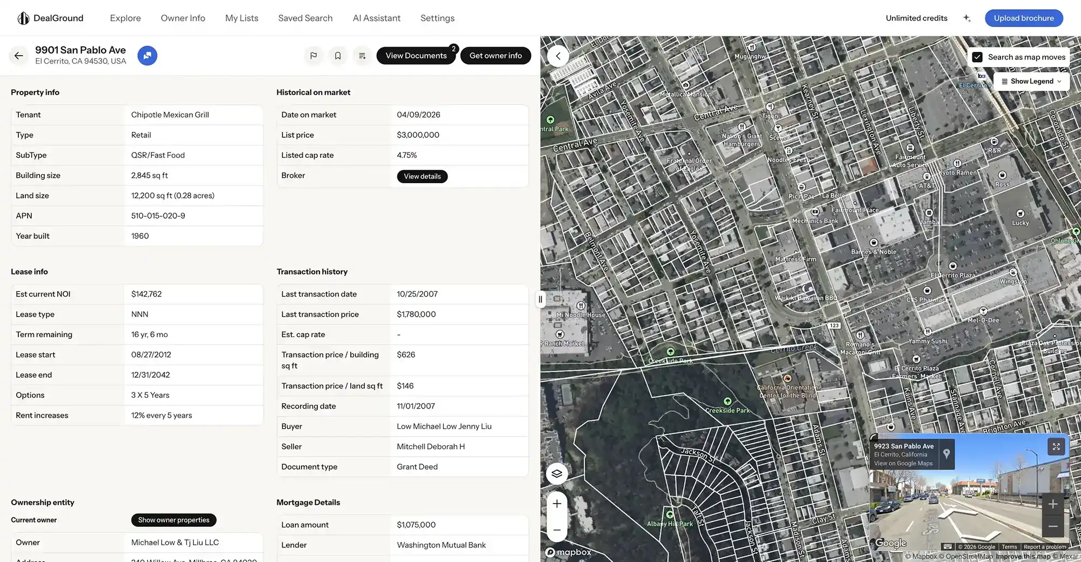Expand the Show Legend dropdown

(x=1031, y=81)
